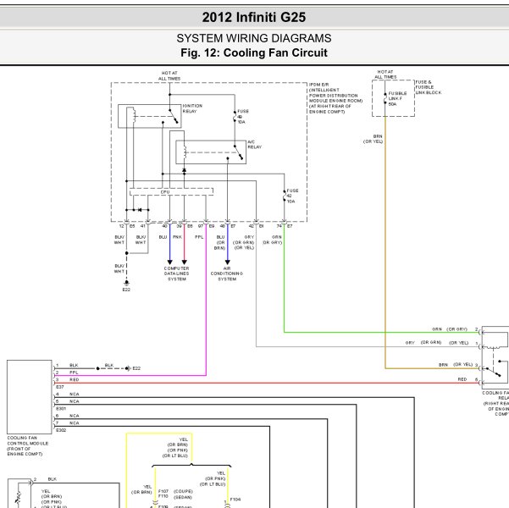Select the "SYSTEM WIRING DIAGRAMS" heading

254,38
